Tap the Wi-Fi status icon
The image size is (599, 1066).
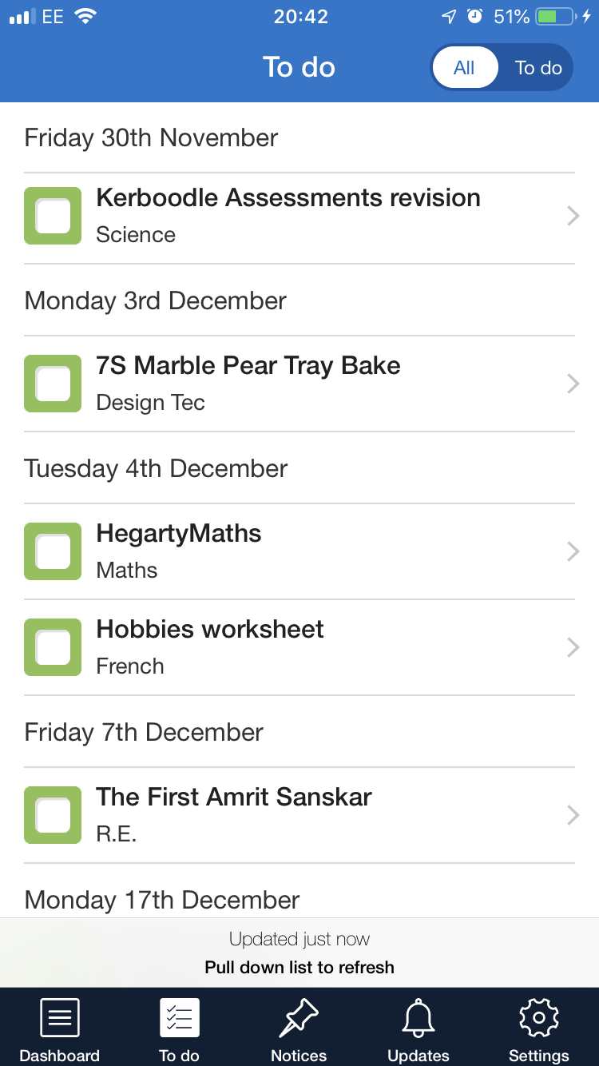(x=84, y=17)
